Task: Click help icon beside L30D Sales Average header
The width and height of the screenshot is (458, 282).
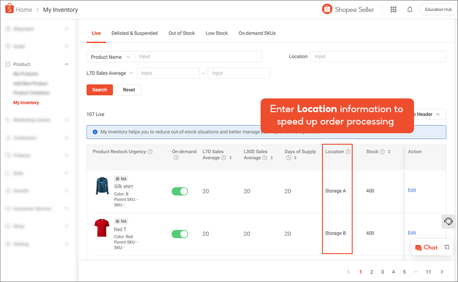Action: pyautogui.click(x=265, y=157)
